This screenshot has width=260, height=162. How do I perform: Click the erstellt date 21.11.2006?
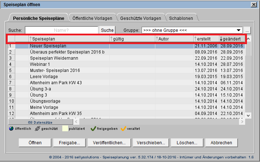pos(206,46)
